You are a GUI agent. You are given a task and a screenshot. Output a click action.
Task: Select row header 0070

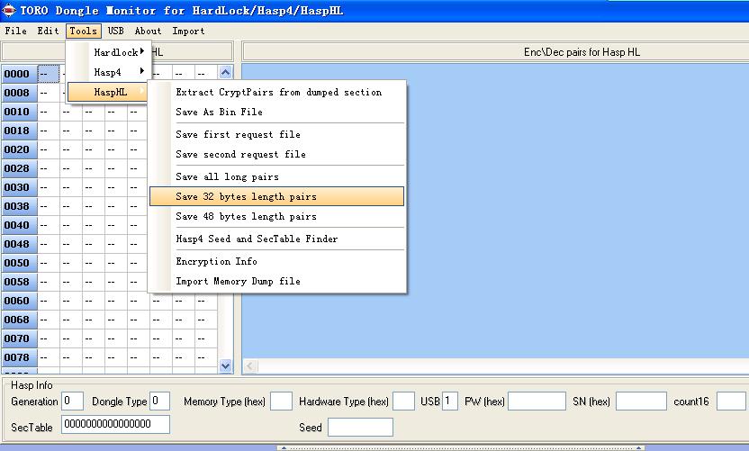(19, 338)
